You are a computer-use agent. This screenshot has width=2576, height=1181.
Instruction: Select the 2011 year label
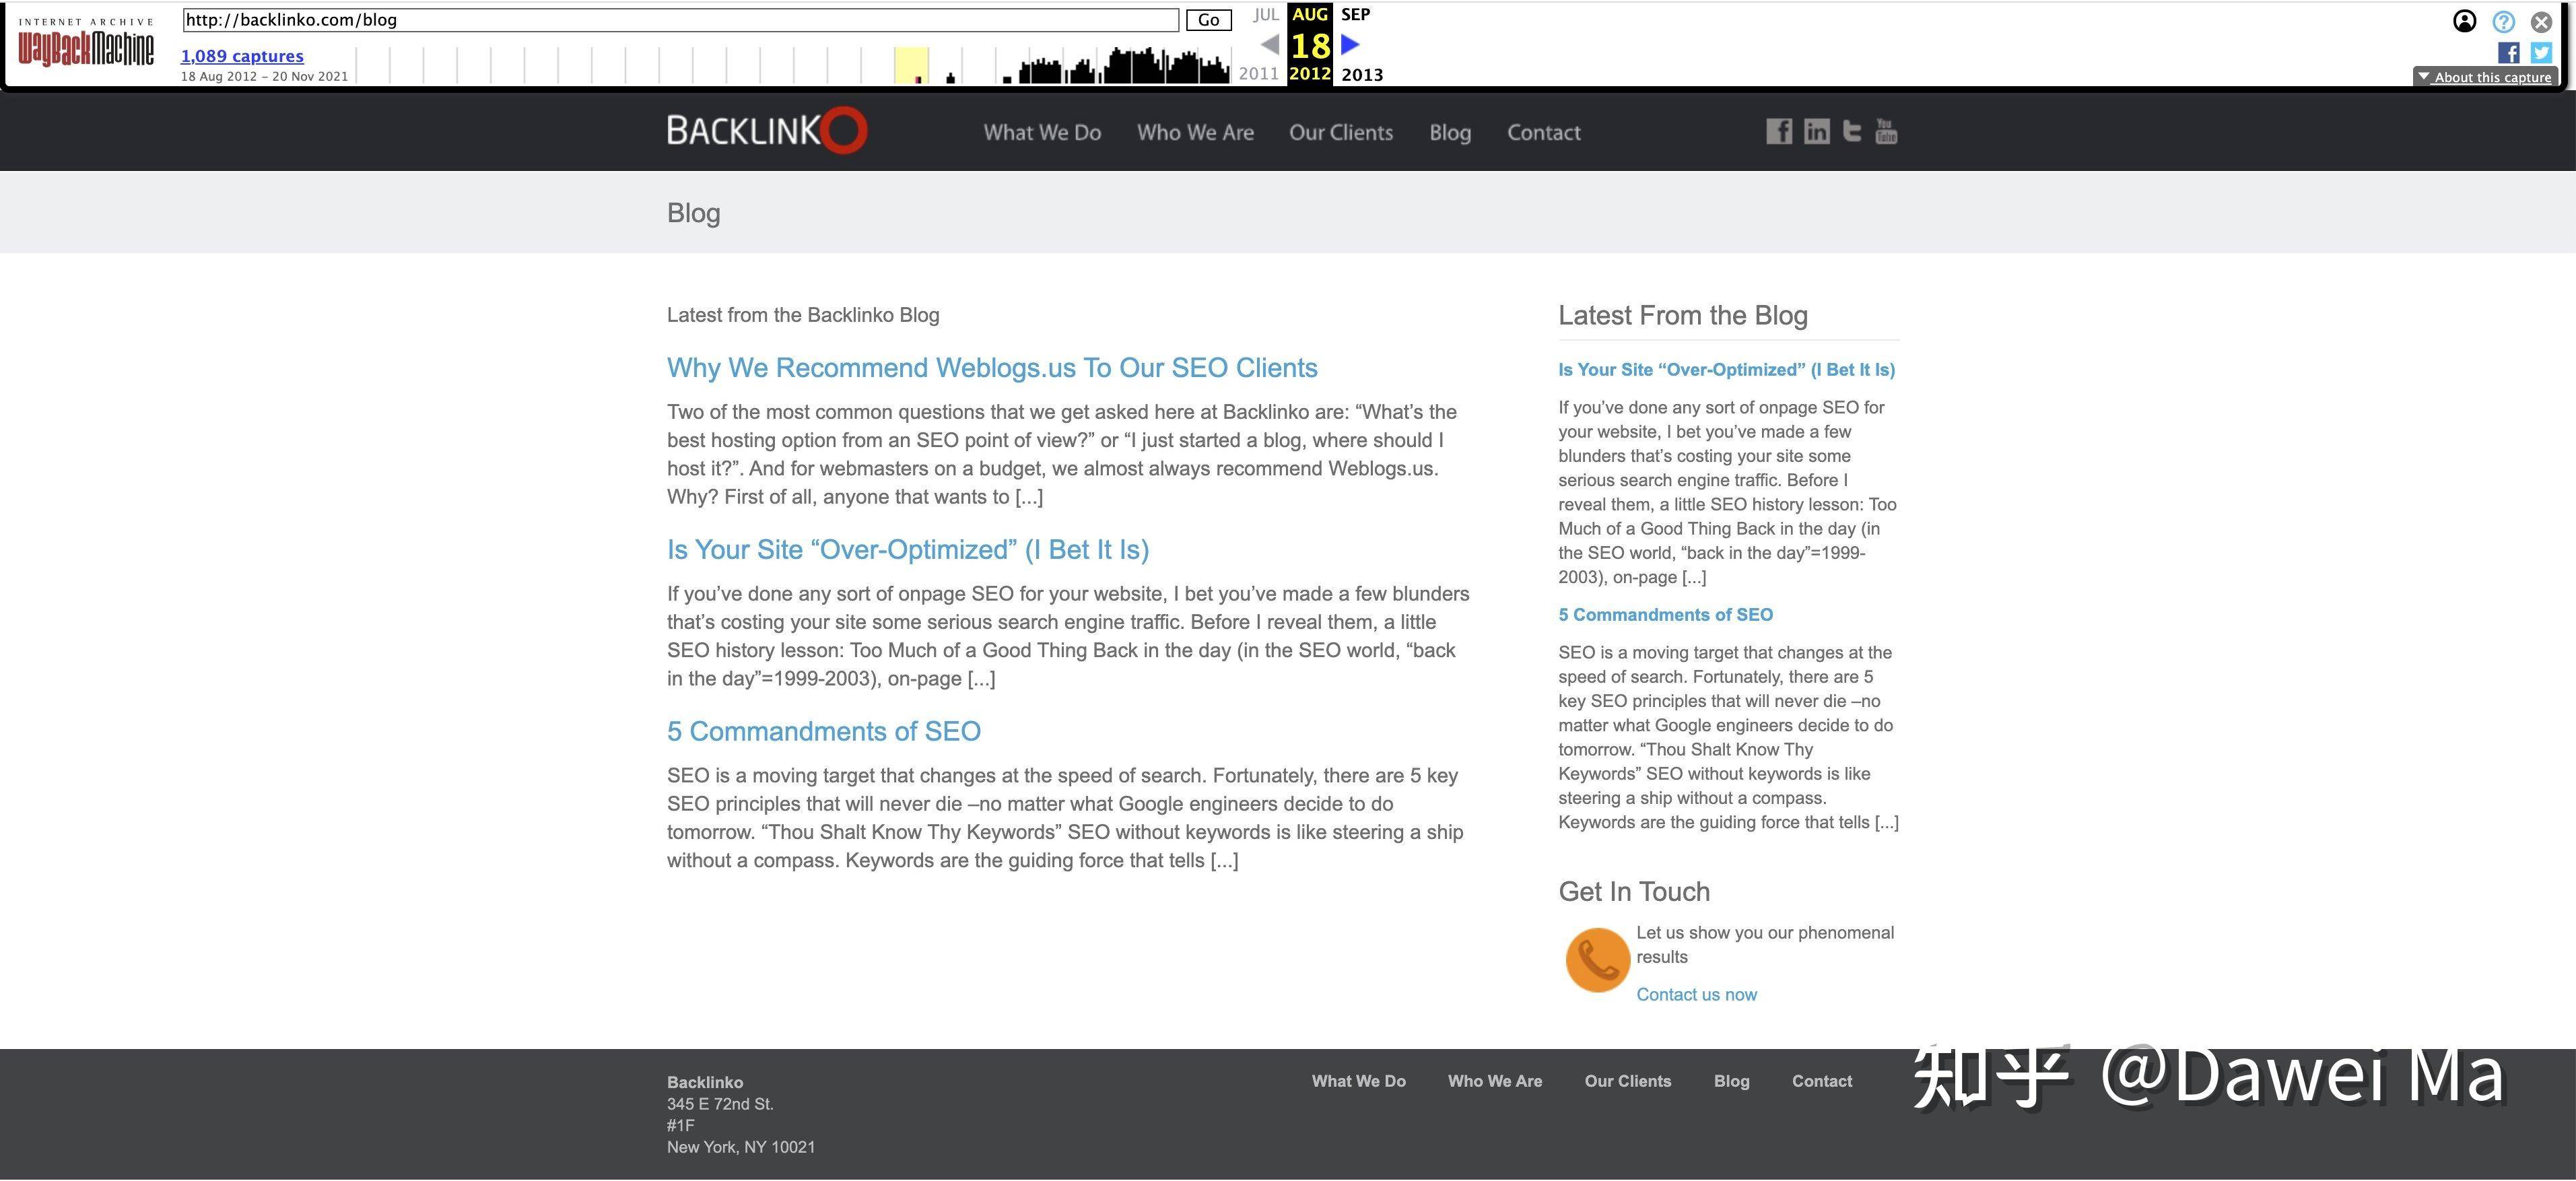tap(1258, 74)
